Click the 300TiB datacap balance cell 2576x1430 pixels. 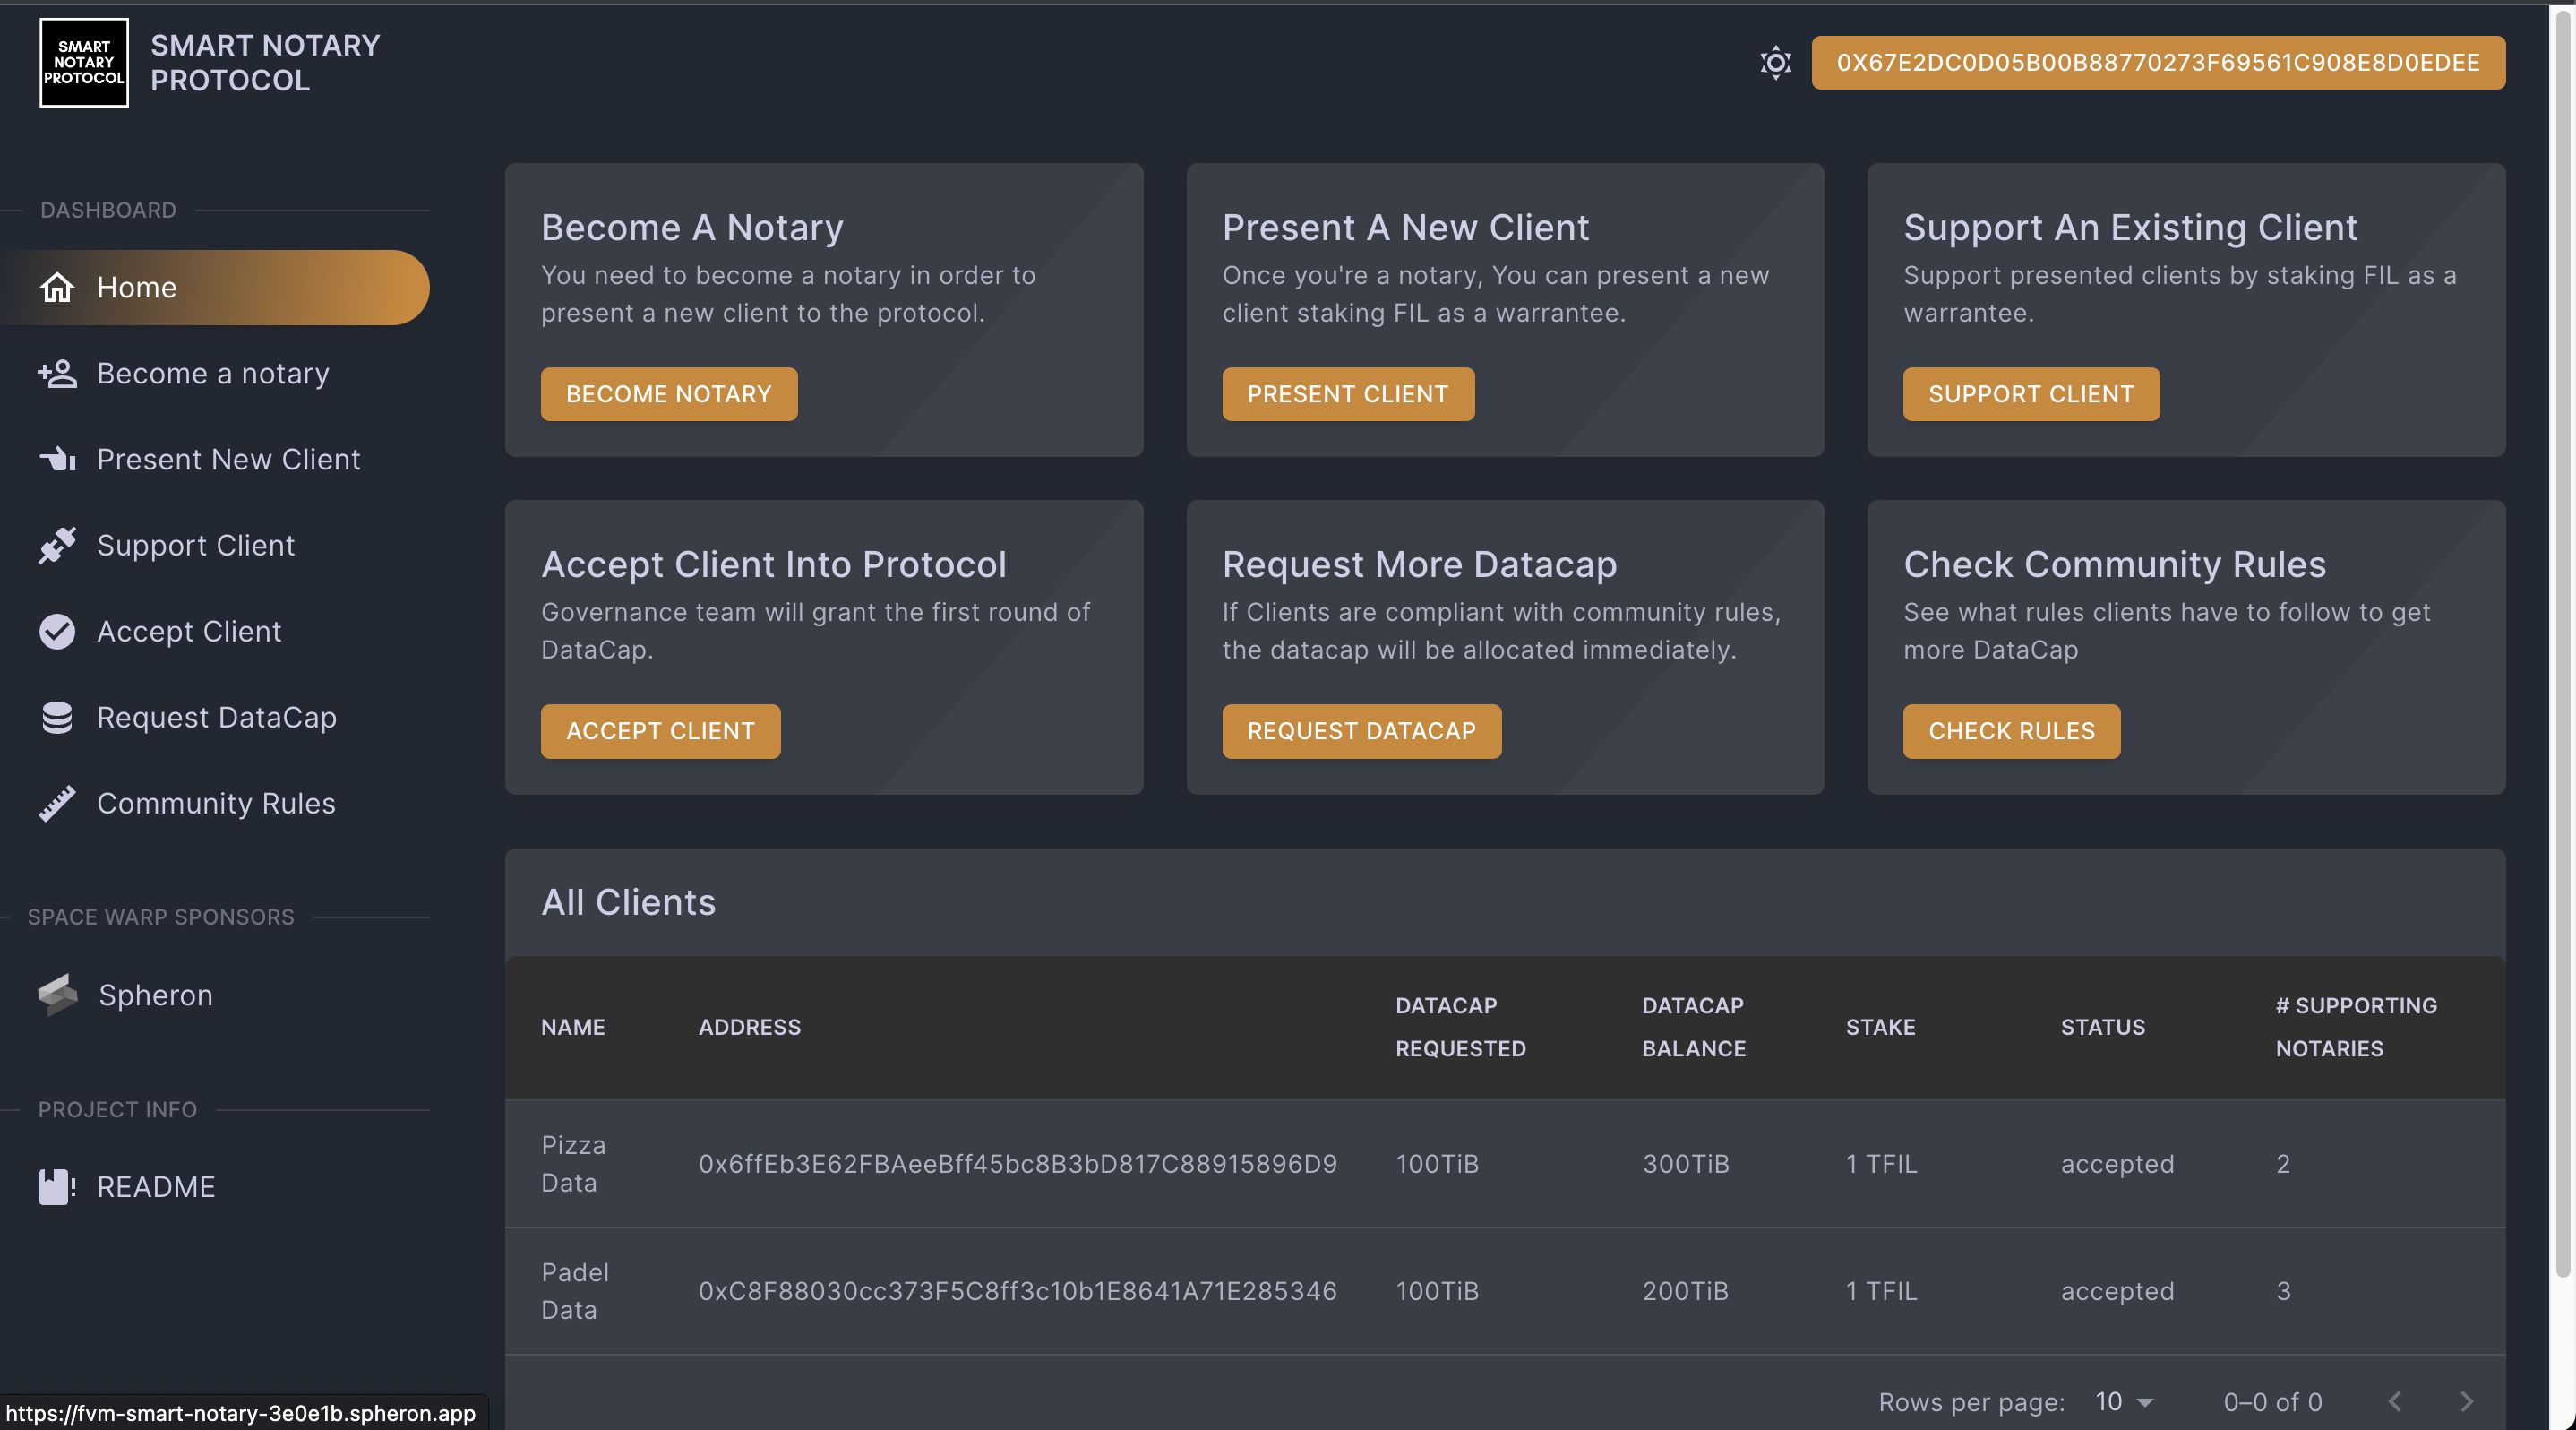click(x=1685, y=1164)
